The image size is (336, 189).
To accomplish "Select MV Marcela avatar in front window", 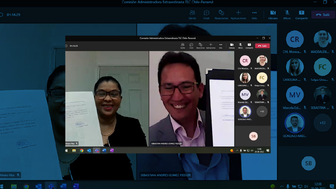I will [245, 94].
